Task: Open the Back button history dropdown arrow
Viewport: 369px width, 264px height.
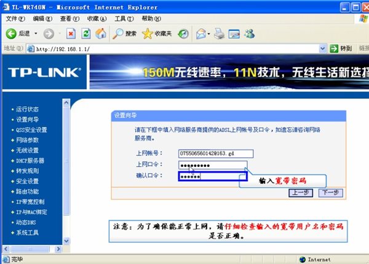Action: click(x=36, y=34)
